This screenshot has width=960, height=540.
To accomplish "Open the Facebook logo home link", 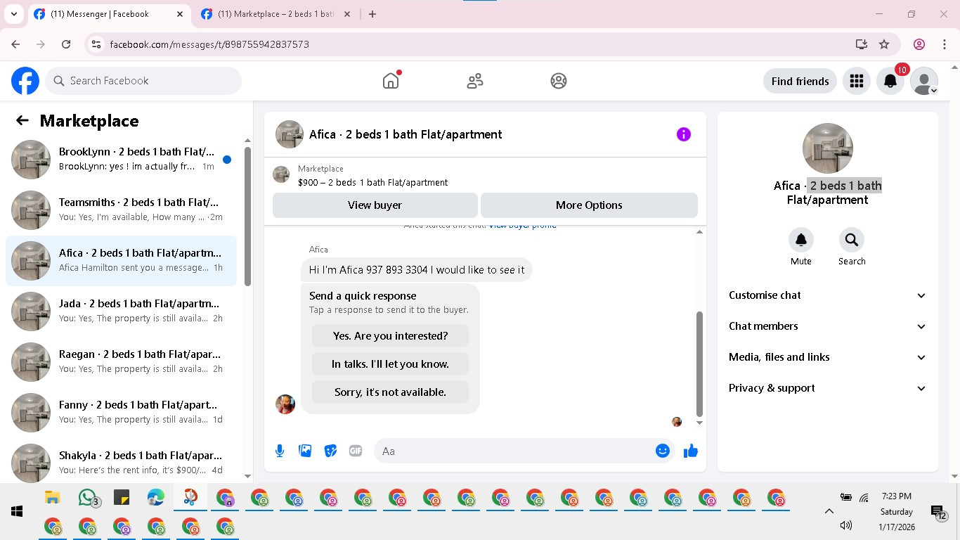I will [25, 81].
